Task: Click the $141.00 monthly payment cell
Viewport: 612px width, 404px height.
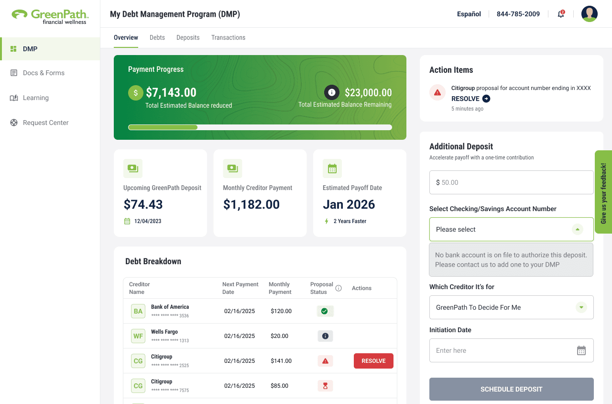Action: 281,361
